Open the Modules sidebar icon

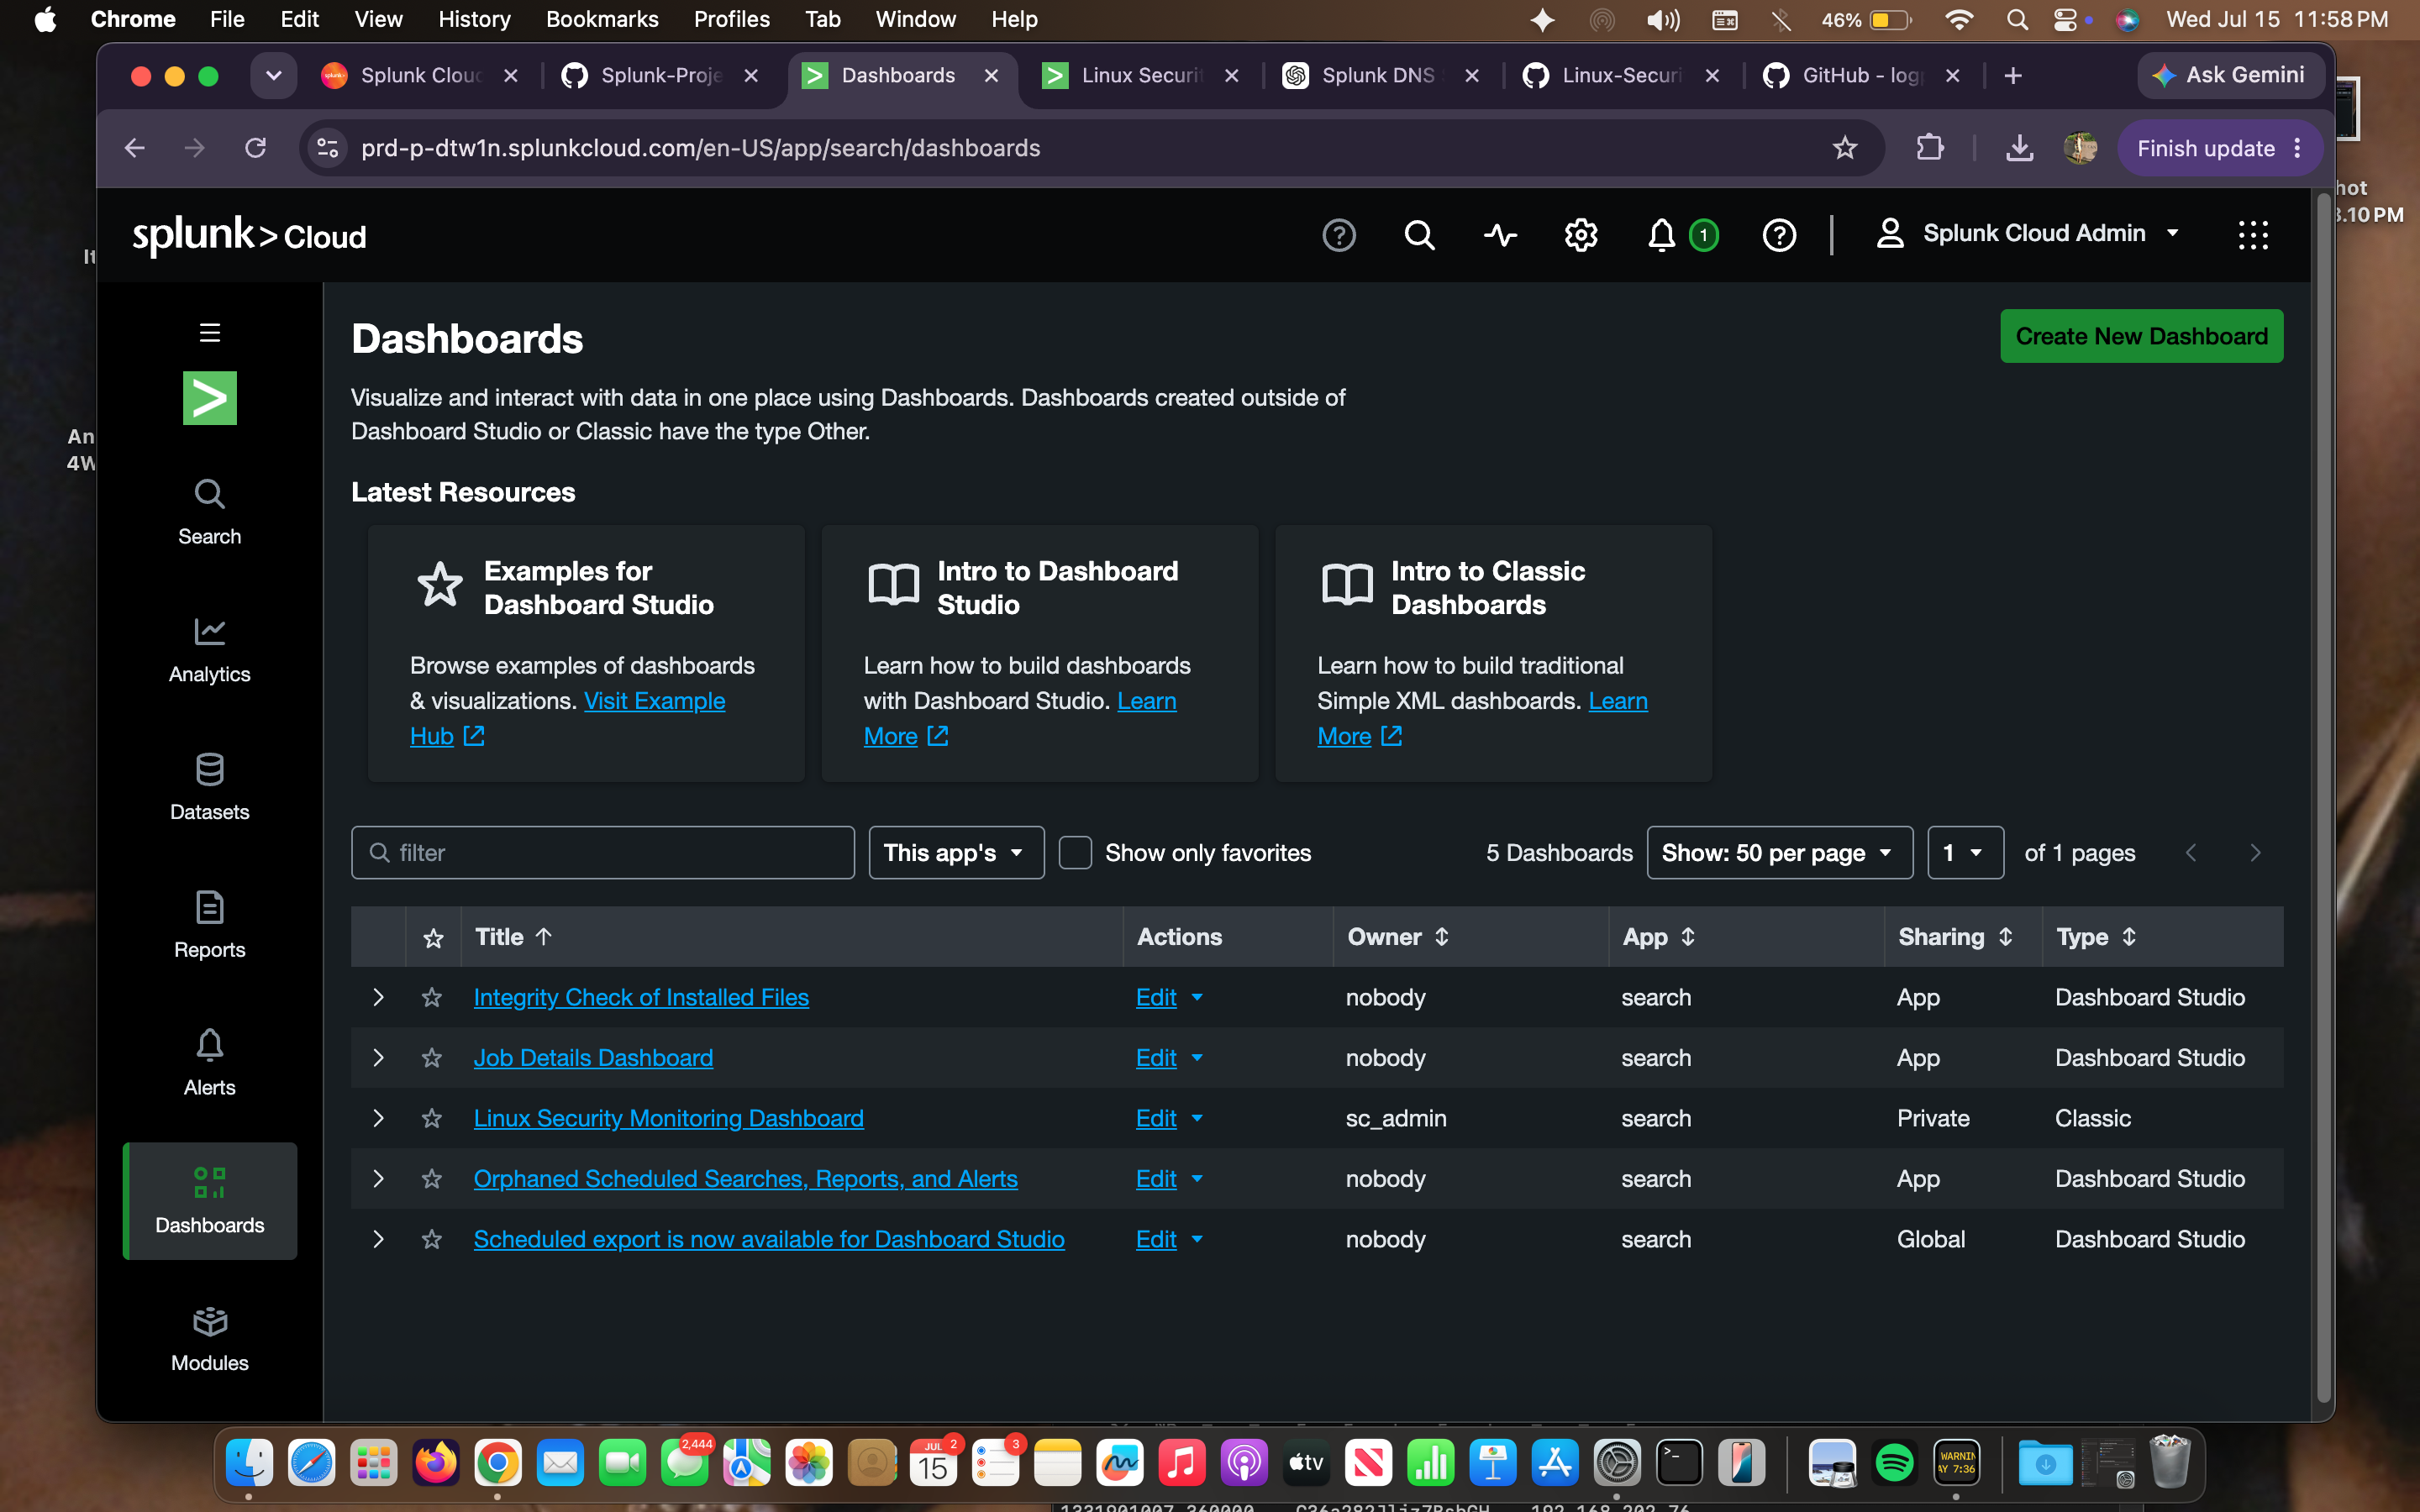[x=209, y=1339]
